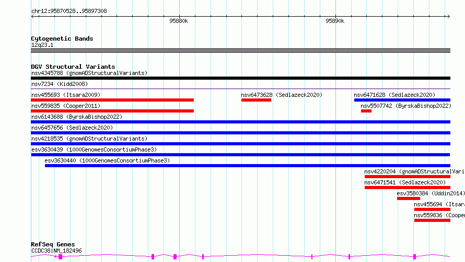Open variant esv3630439 (1000GenomesConsortiumPhase3)
This screenshot has height=262, width=465.
tap(94, 149)
